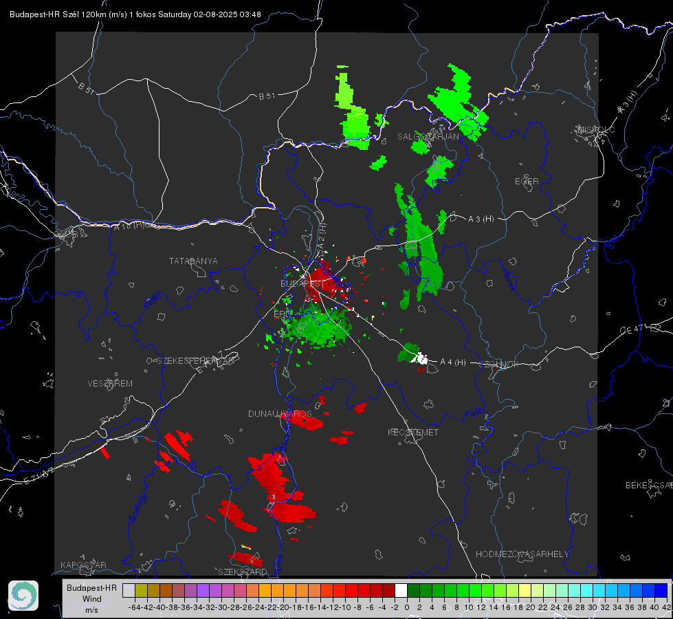The height and width of the screenshot is (619, 673).
Task: Click the VESZPREM city label
Action: click(x=110, y=384)
